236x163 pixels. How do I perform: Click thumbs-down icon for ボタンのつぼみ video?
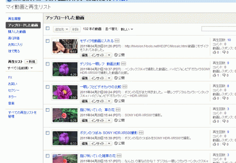tap(224, 144)
